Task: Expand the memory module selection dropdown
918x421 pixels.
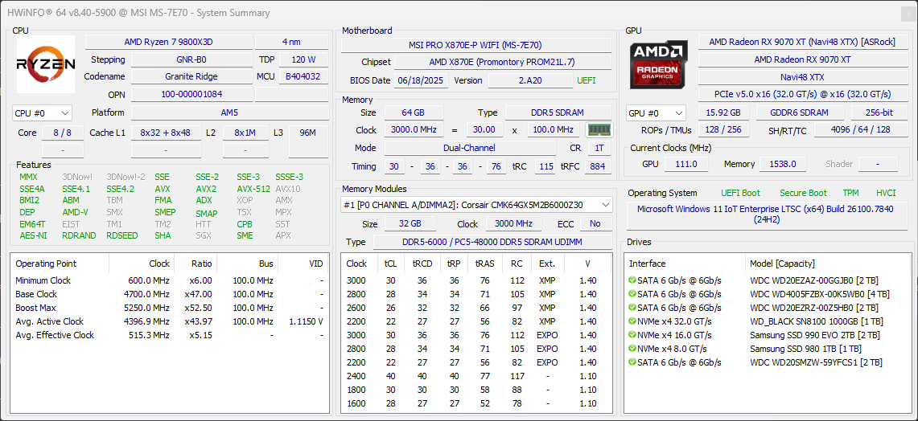Action: pos(476,205)
